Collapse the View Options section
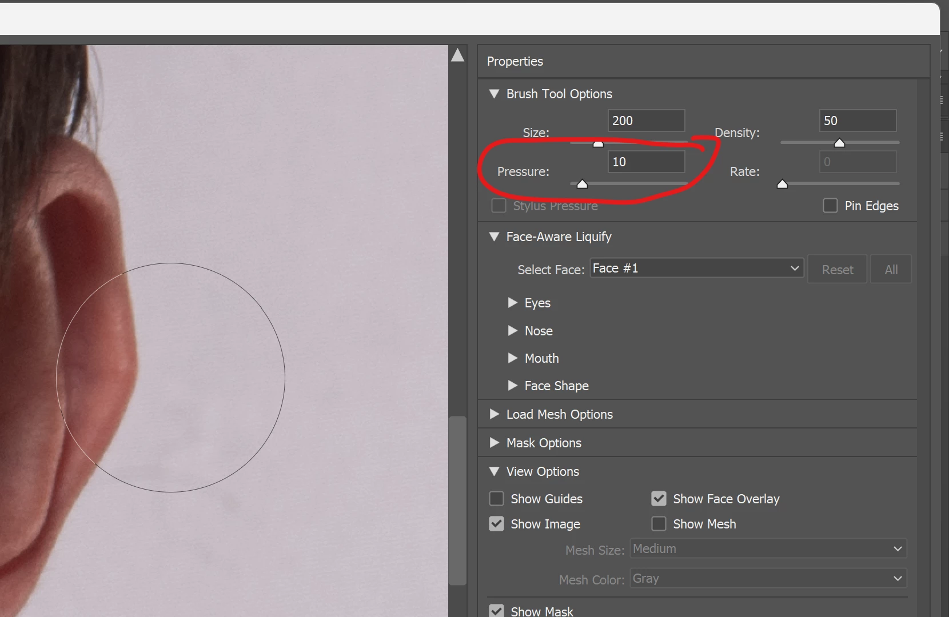Image resolution: width=949 pixels, height=617 pixels. [495, 471]
